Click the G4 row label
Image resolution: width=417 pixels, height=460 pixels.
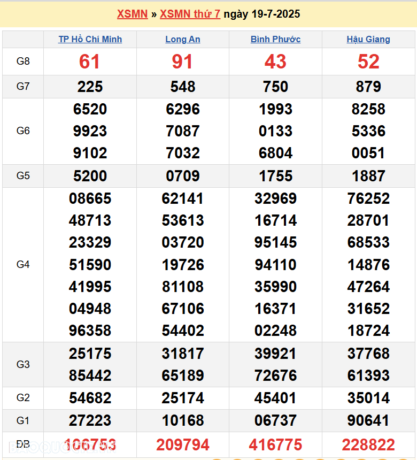point(23,264)
